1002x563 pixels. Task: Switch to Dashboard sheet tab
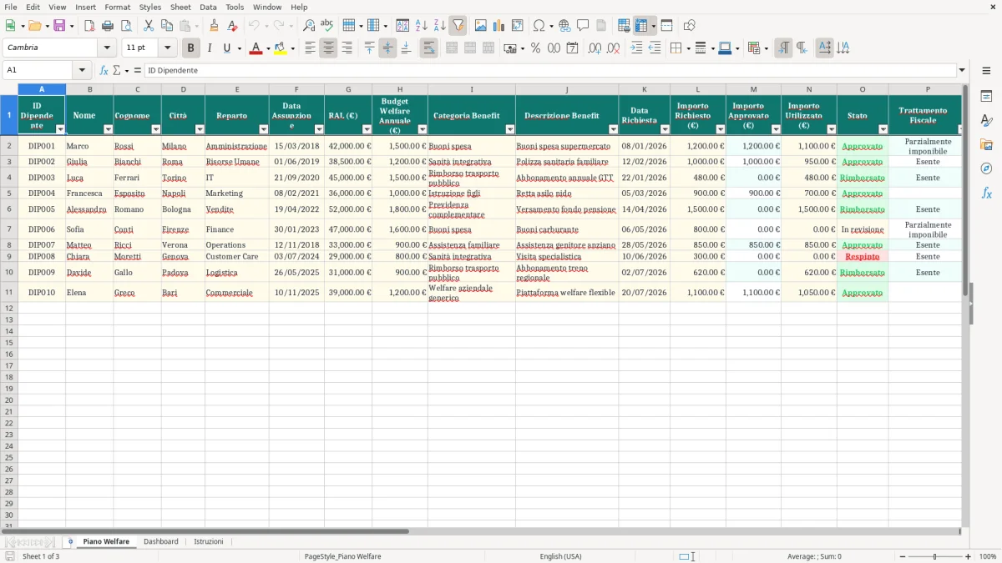click(161, 542)
